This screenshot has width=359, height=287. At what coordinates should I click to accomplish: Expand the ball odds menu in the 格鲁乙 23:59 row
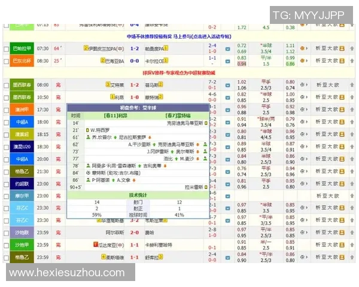[x=304, y=257]
